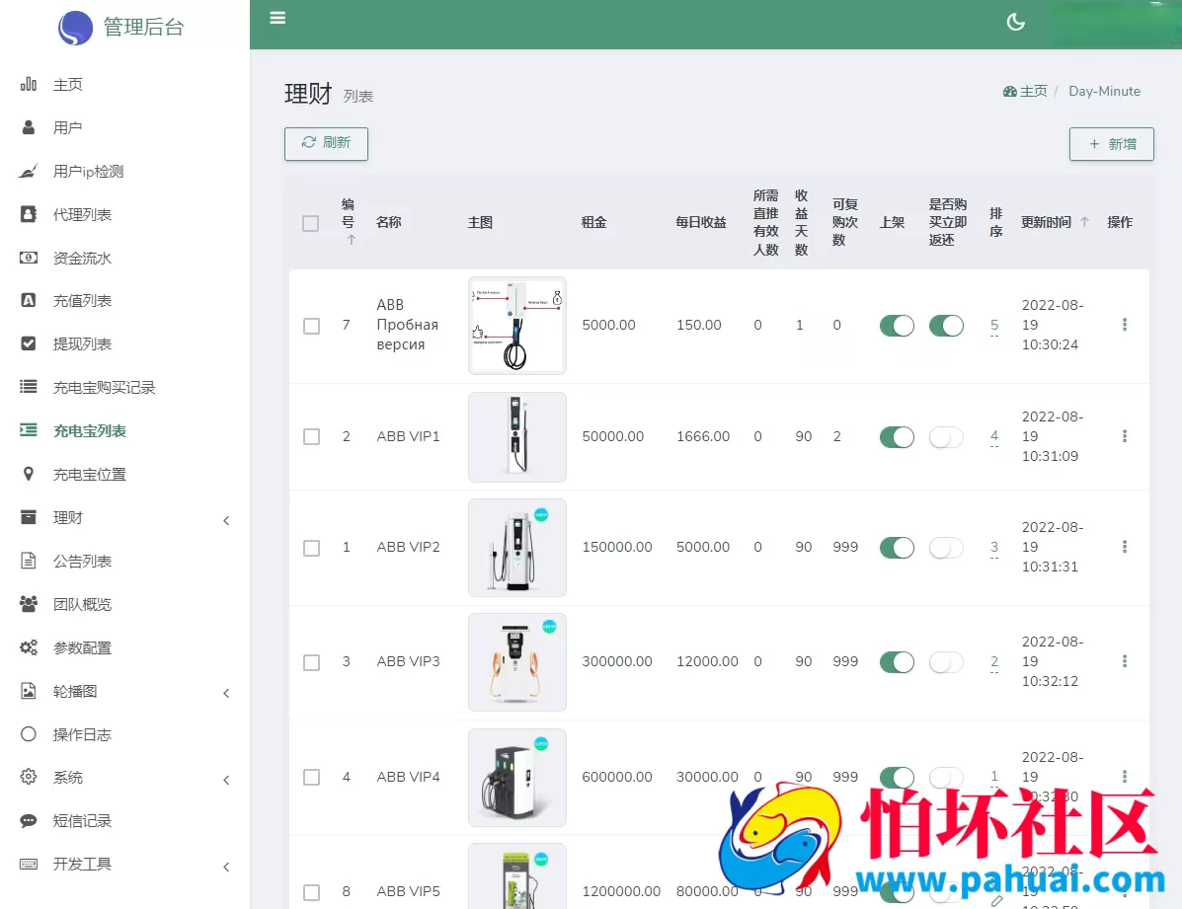Click the 租金 column header
The width and height of the screenshot is (1182, 909).
(594, 222)
